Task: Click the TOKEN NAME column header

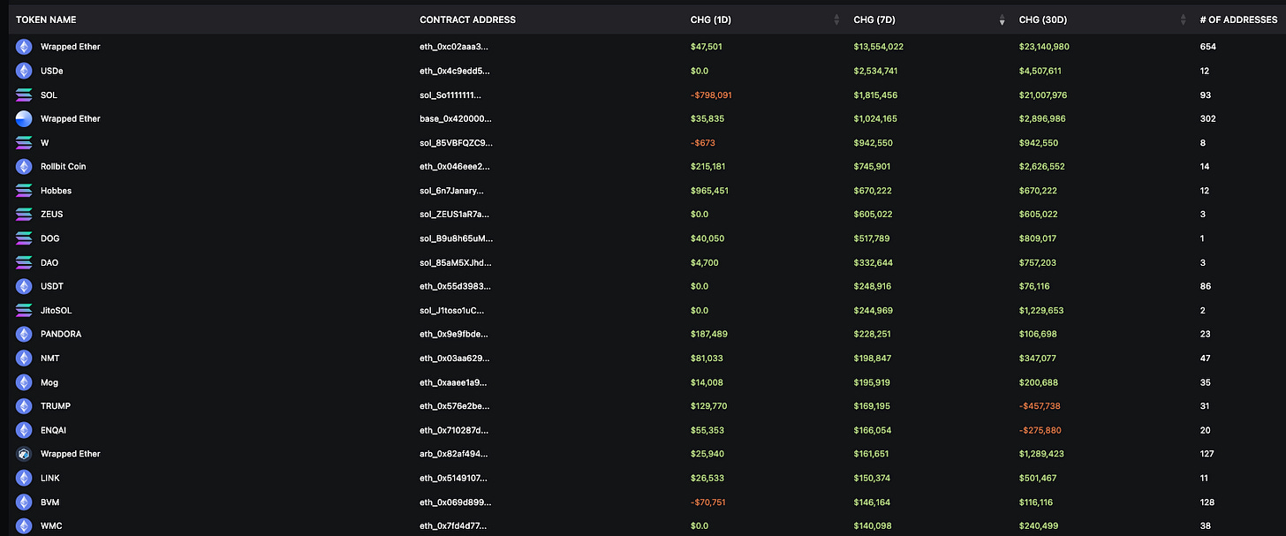Action: pyautogui.click(x=46, y=19)
